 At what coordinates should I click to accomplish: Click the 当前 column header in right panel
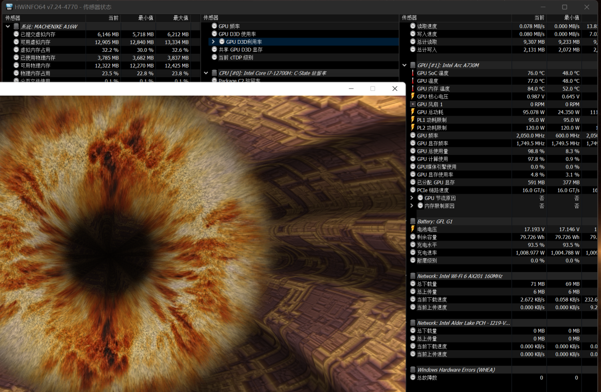pos(539,18)
